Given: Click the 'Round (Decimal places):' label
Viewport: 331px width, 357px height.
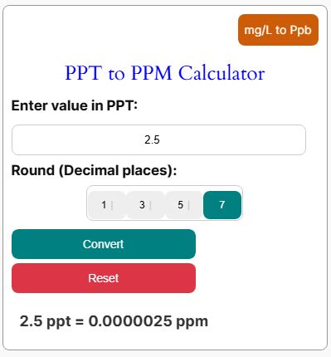Looking at the screenshot, I should click(94, 170).
